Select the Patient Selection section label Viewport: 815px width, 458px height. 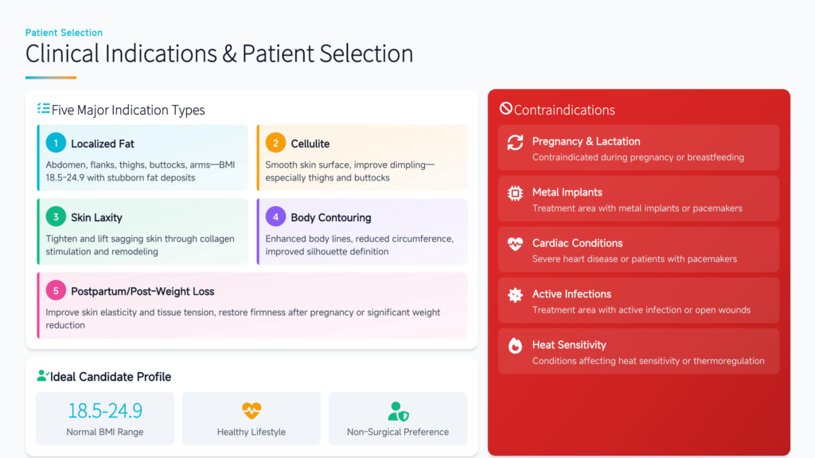click(64, 33)
